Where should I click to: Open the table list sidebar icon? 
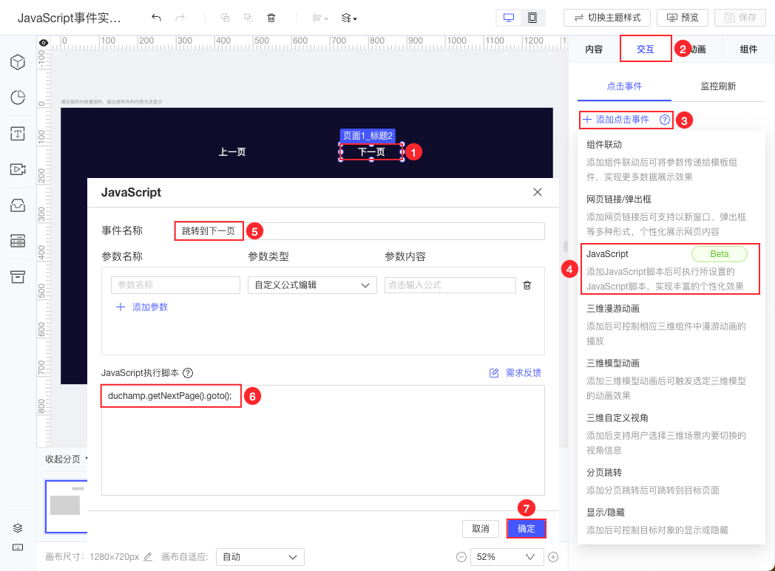18,241
